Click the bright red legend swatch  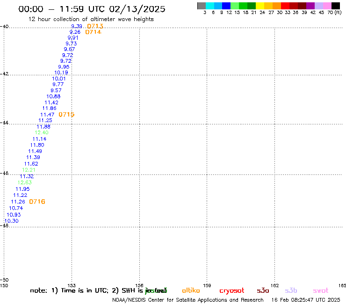click(x=285, y=6)
